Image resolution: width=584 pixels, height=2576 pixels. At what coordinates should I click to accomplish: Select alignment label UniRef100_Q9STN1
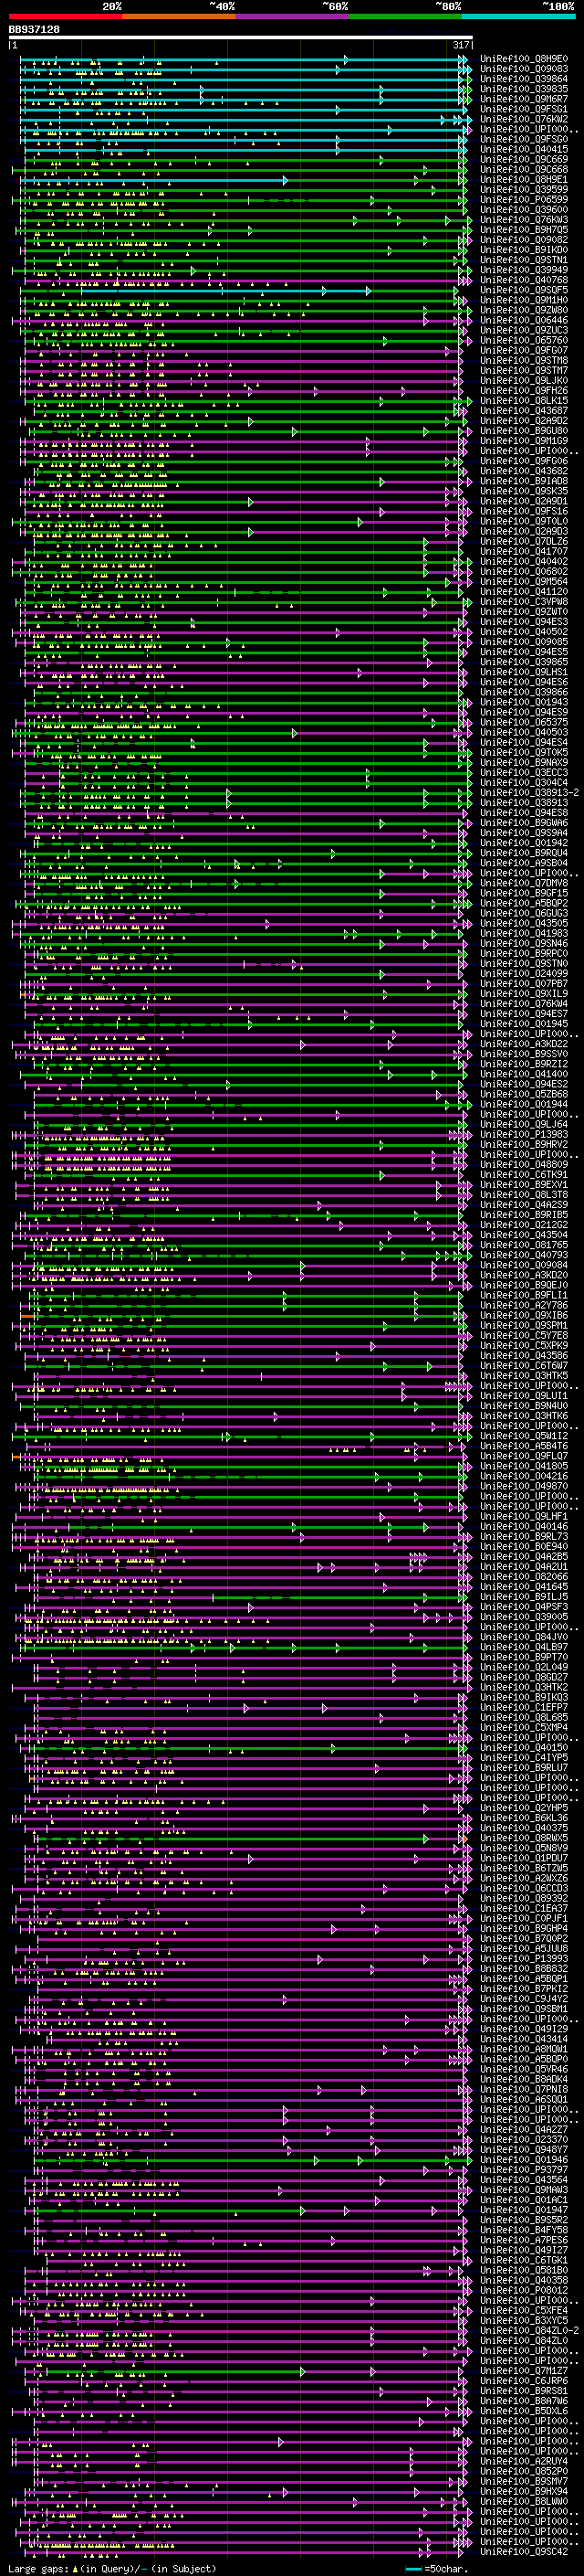[524, 260]
